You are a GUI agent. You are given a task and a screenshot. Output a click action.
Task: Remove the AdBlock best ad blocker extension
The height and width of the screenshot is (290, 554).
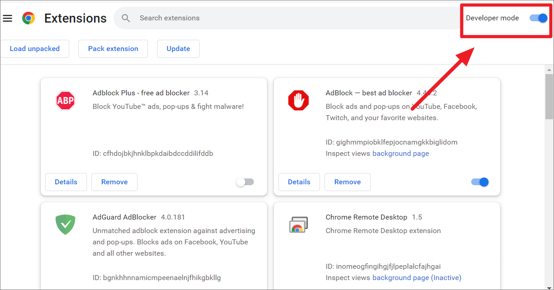pos(348,182)
